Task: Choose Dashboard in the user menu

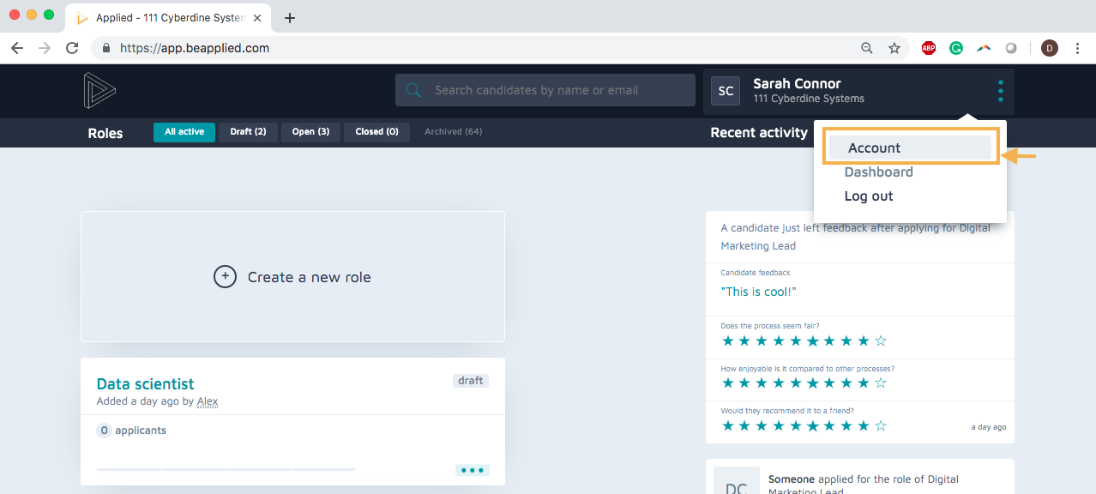Action: point(878,172)
